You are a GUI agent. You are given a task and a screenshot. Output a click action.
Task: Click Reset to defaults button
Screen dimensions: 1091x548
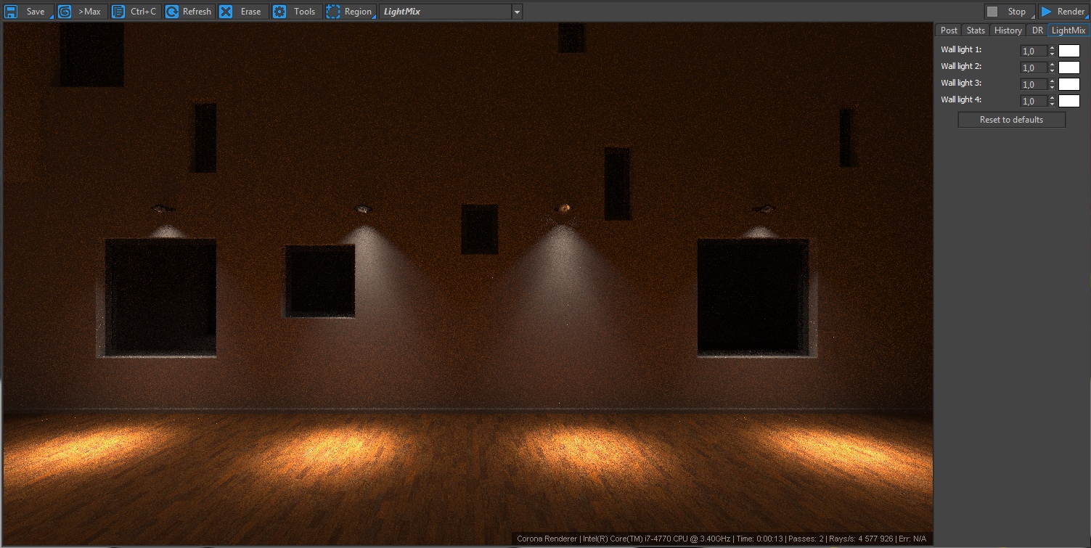click(x=1012, y=120)
